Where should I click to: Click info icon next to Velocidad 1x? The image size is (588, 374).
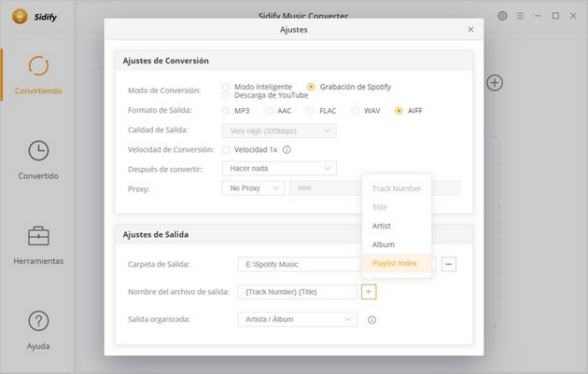click(287, 150)
